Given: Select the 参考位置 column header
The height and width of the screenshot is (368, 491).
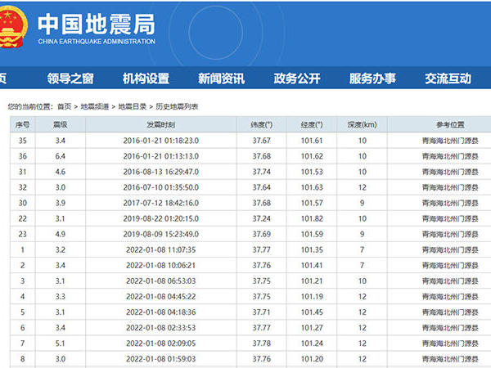Looking at the screenshot, I should click(x=449, y=124).
